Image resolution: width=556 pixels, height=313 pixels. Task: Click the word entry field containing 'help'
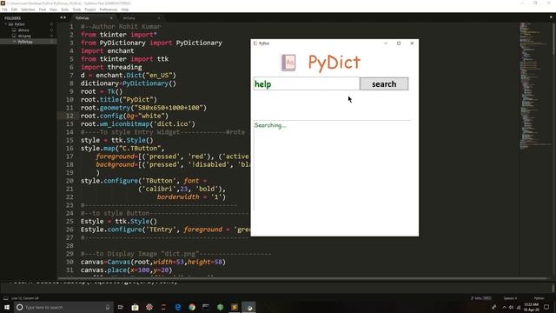pyautogui.click(x=307, y=83)
